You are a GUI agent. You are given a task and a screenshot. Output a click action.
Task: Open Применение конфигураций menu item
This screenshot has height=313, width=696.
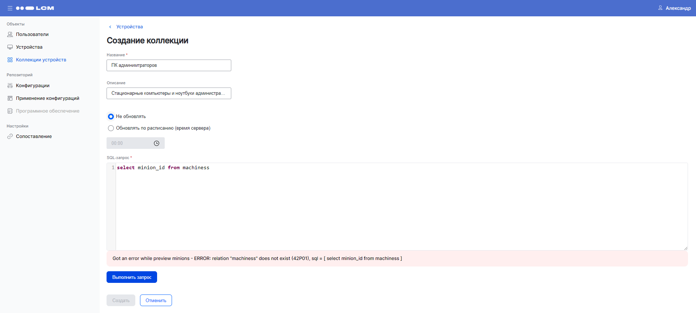[x=47, y=98]
